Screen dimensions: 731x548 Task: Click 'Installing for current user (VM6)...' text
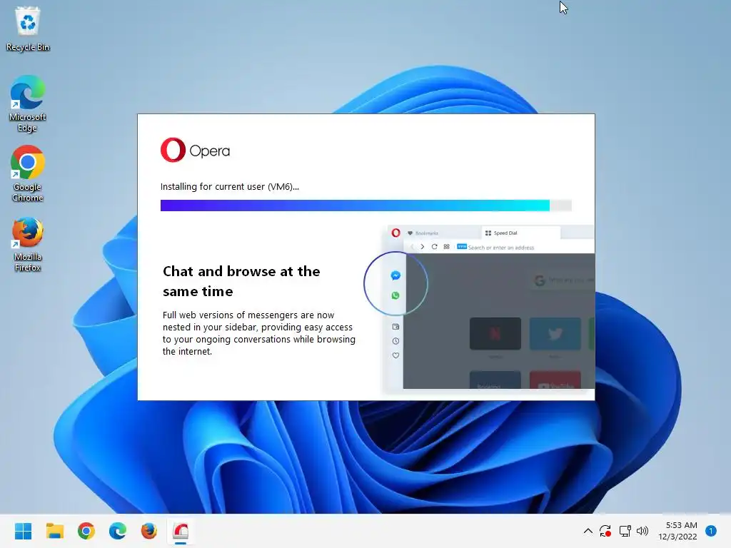[230, 186]
